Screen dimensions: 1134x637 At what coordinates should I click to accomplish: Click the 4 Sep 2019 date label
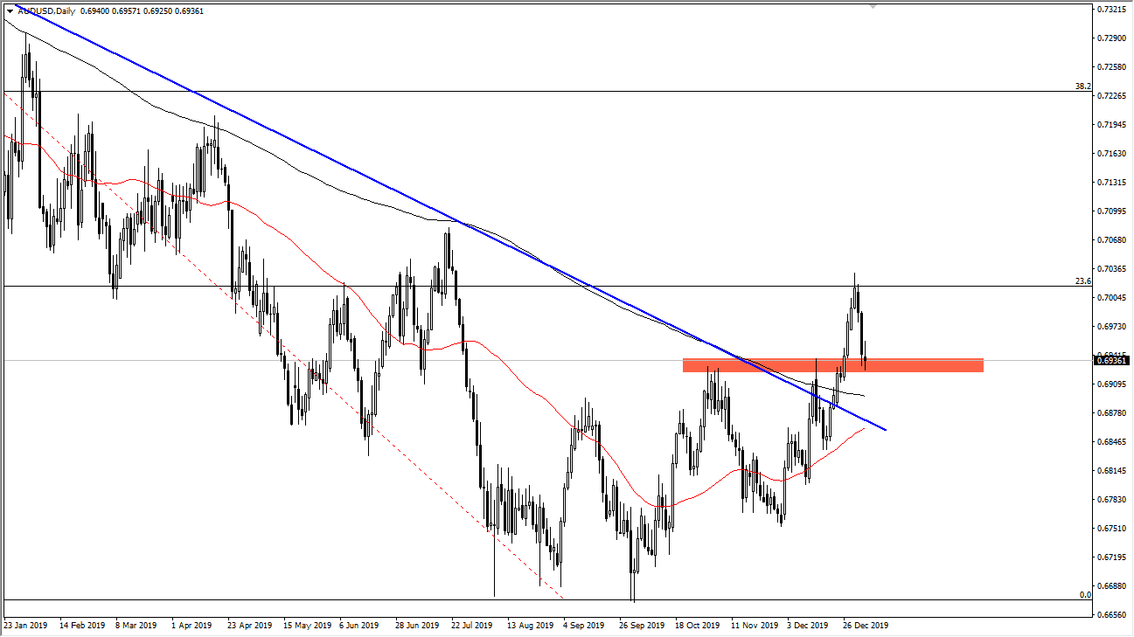pyautogui.click(x=584, y=626)
